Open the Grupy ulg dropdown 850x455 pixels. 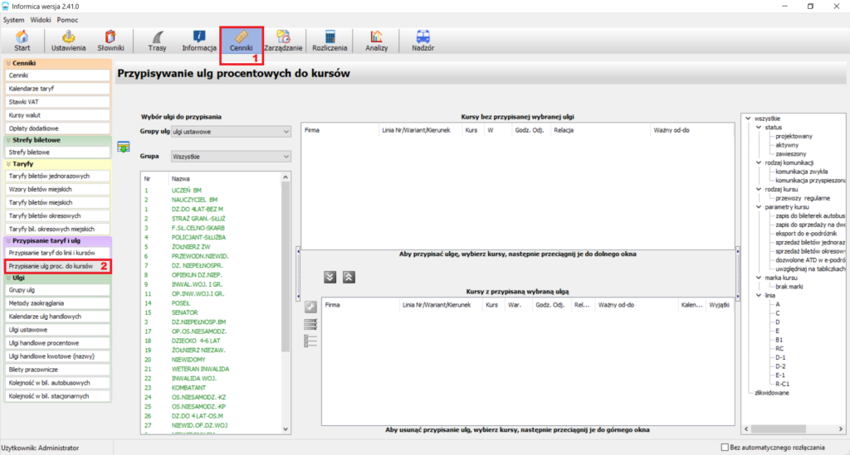[231, 132]
